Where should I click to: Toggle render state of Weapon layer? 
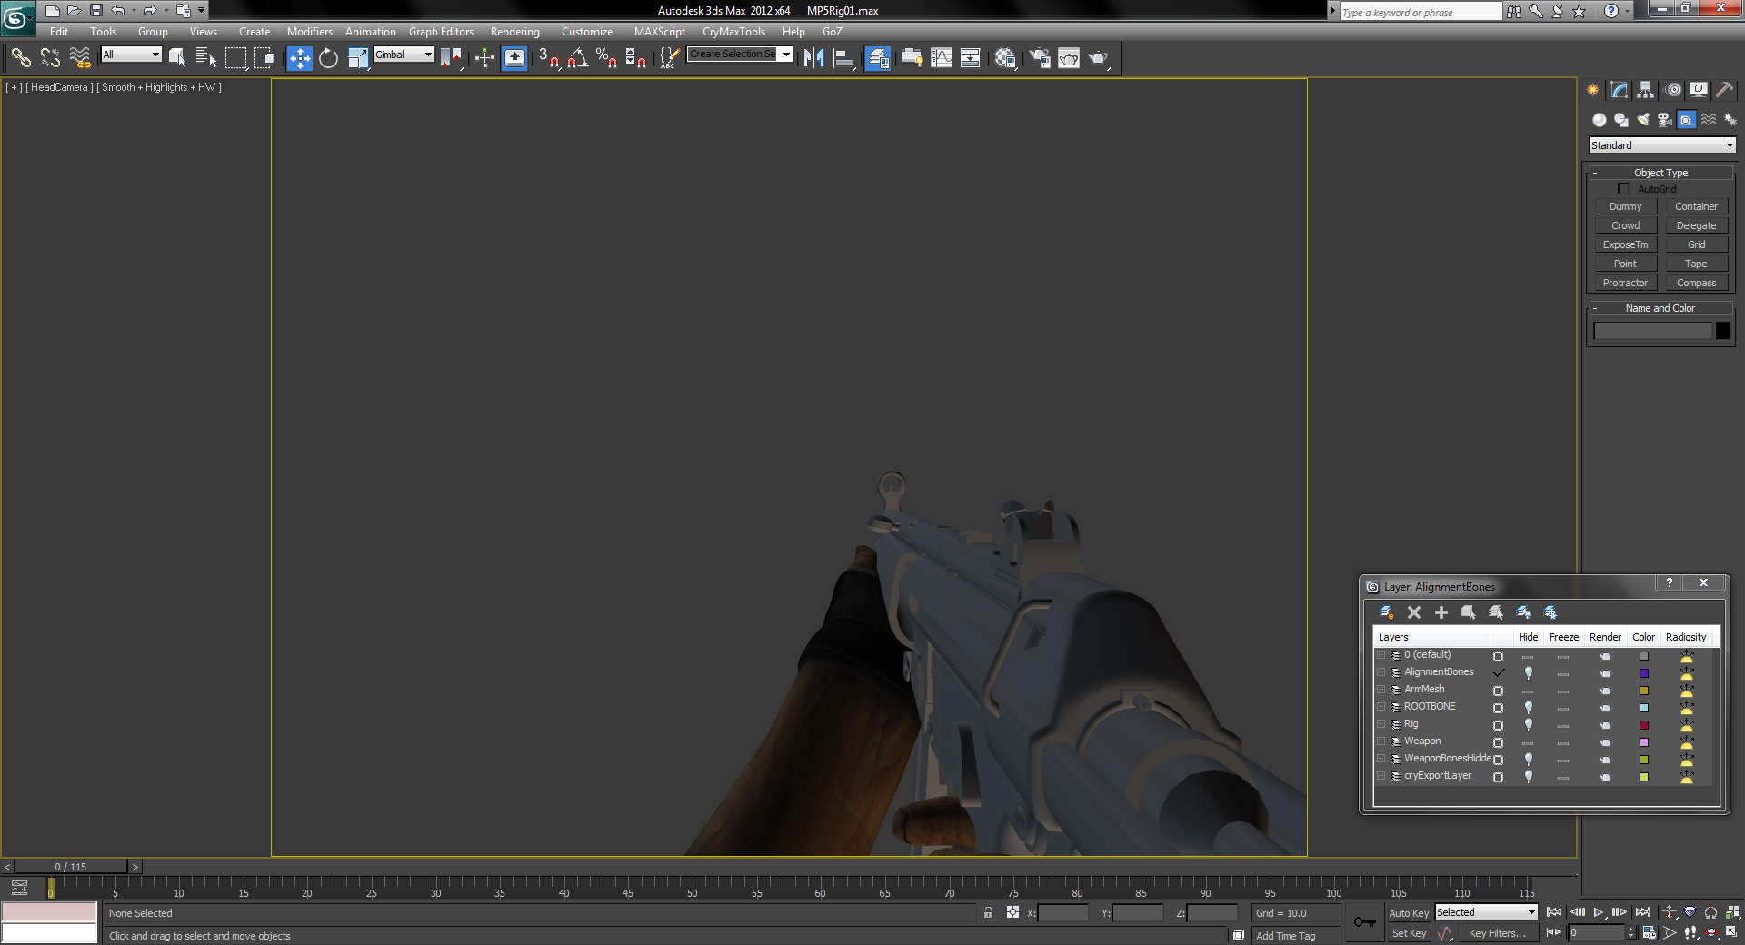pyautogui.click(x=1605, y=742)
